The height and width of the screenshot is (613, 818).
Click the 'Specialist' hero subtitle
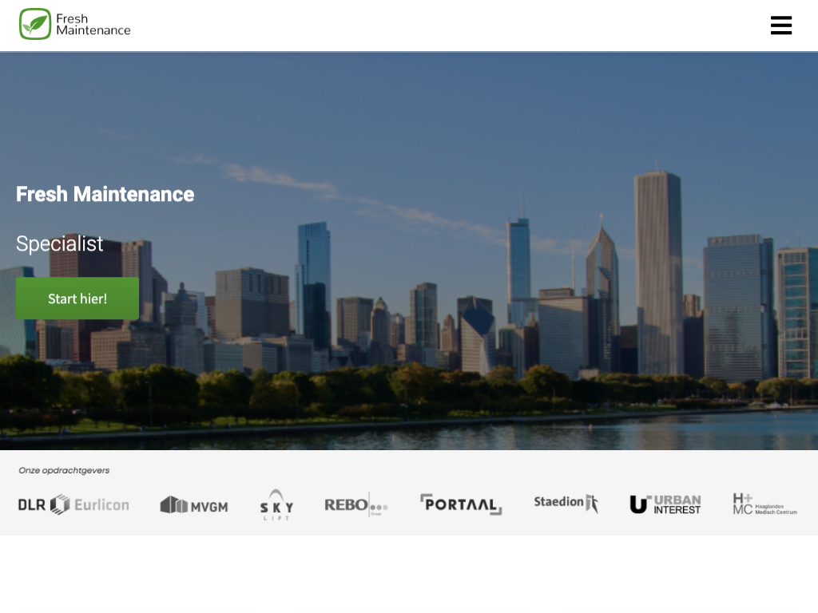click(x=60, y=243)
